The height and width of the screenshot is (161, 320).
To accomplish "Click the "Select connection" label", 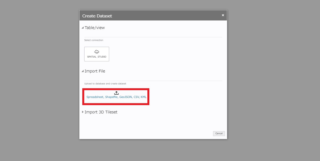I will coord(94,40).
